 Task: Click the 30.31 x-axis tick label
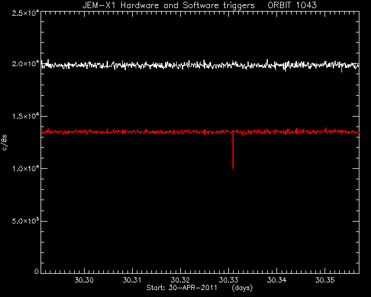click(132, 280)
